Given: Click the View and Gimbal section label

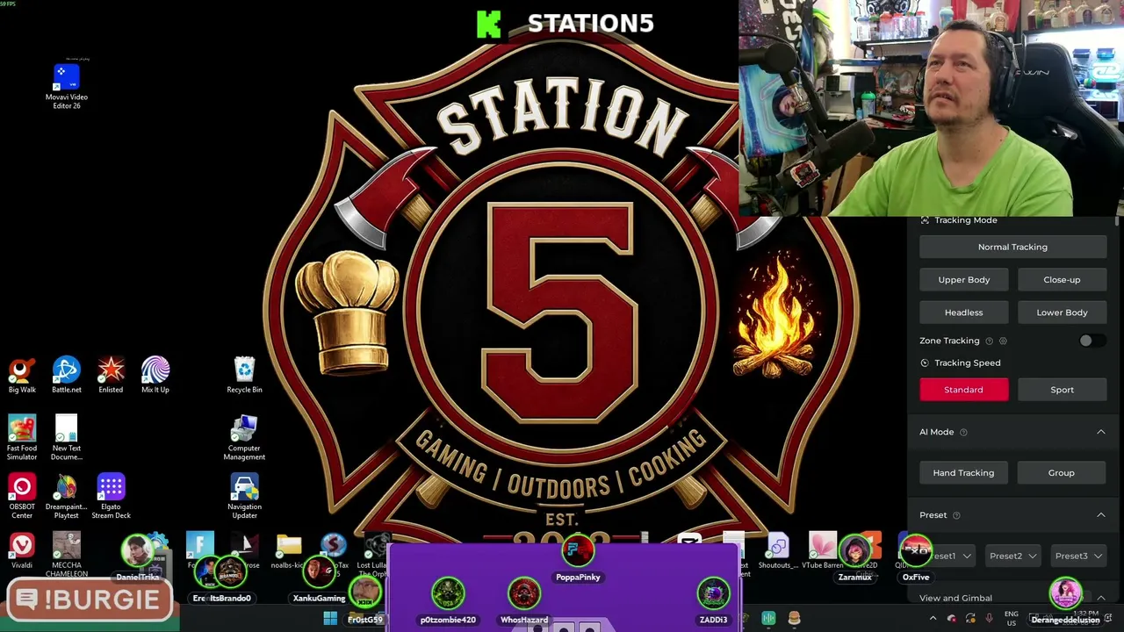Looking at the screenshot, I should click(x=955, y=598).
